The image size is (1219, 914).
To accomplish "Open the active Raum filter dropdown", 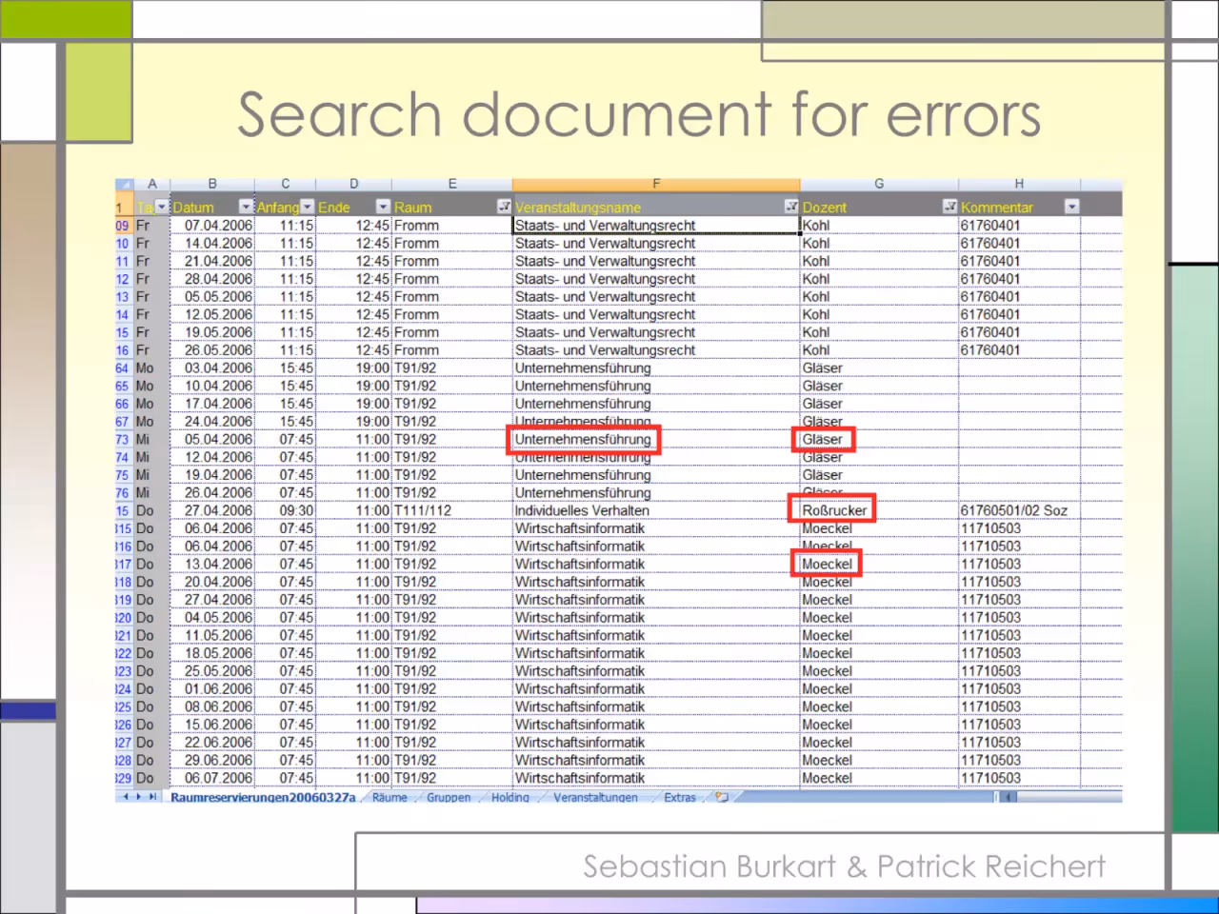I will (505, 207).
